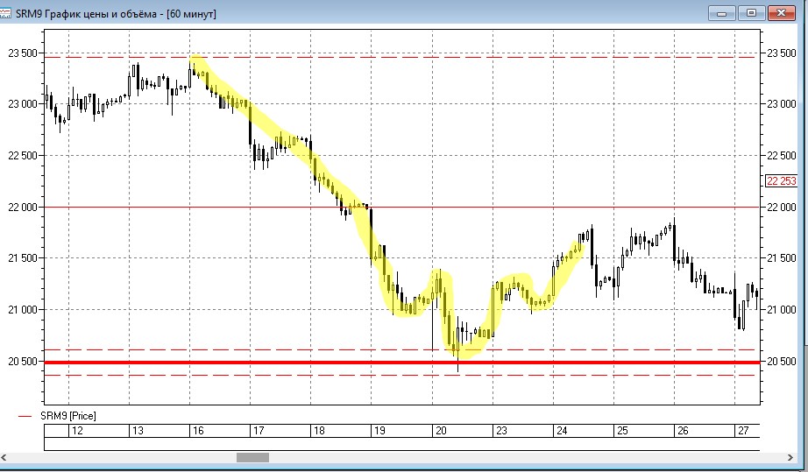808x472 pixels.
Task: Click the solid red 22 000 level line
Action: point(402,207)
